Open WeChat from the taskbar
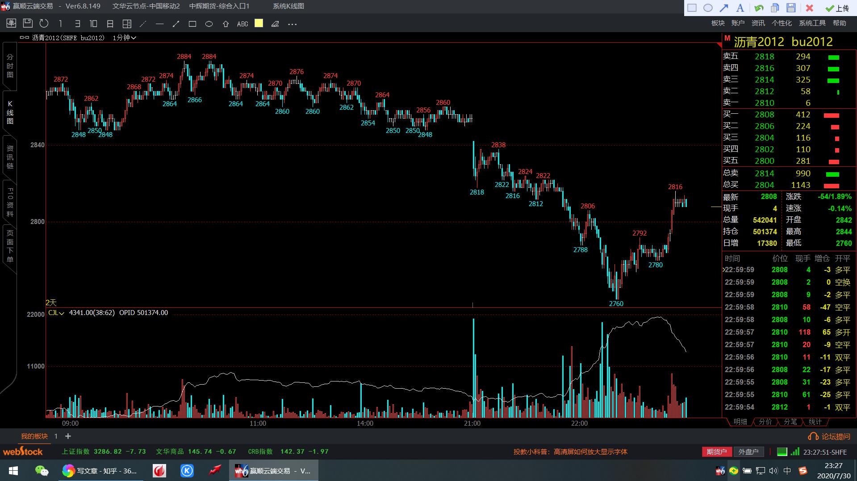The image size is (857, 481). coord(42,471)
